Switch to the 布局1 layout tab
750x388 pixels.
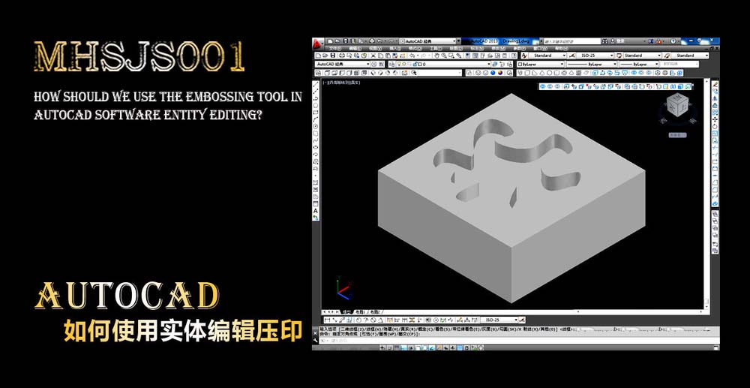pos(360,312)
